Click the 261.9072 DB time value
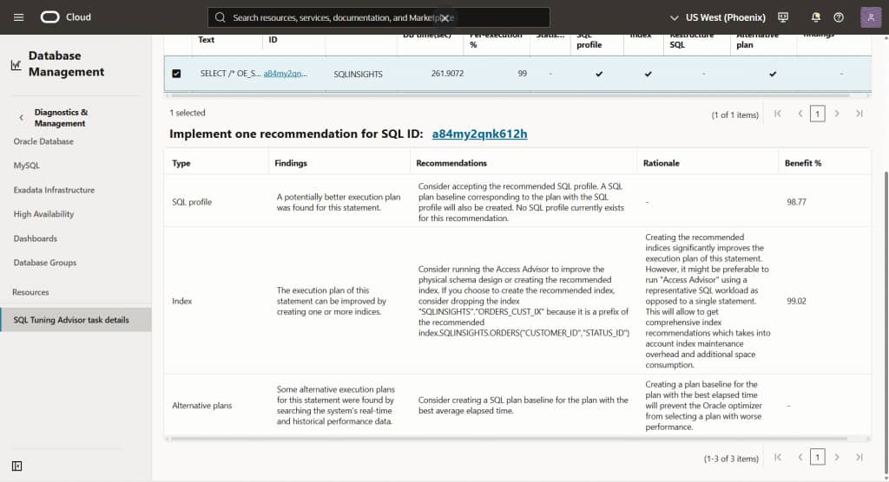 point(447,74)
